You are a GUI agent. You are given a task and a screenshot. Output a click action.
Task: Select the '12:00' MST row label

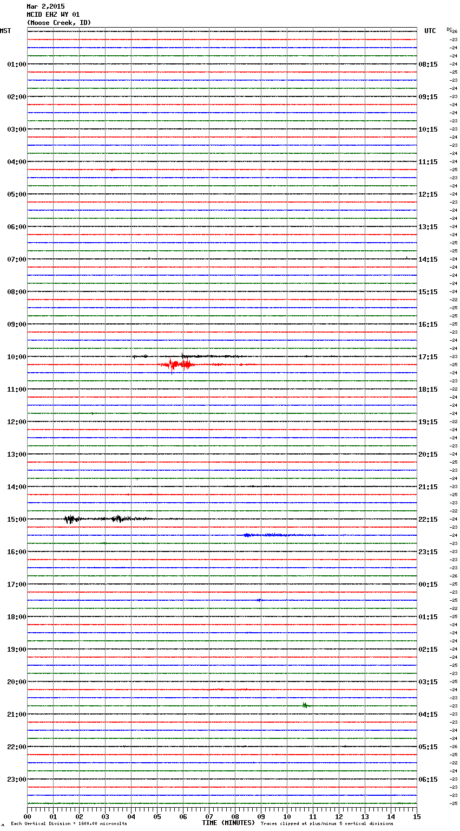click(x=17, y=422)
